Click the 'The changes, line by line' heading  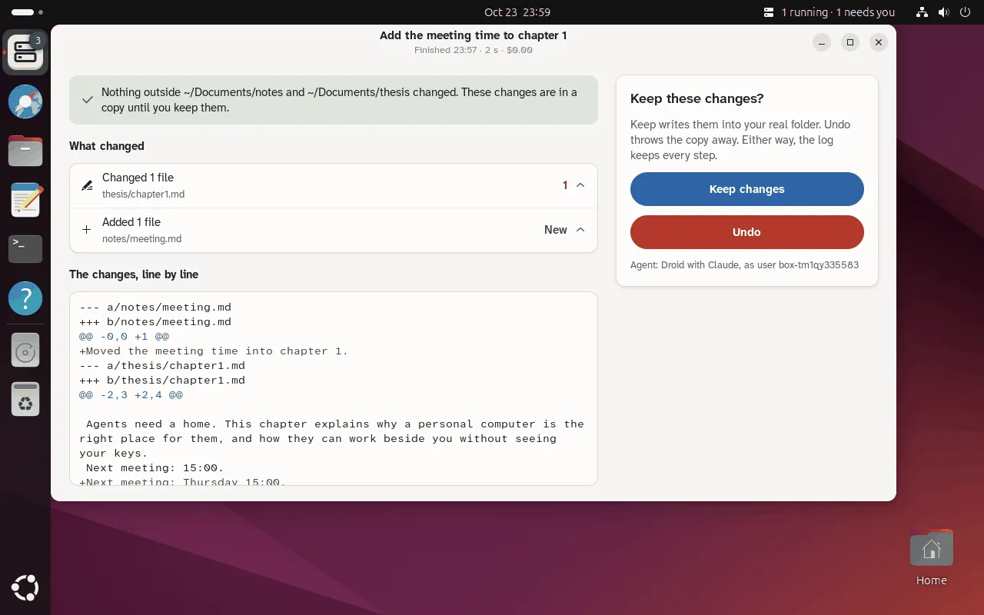[x=134, y=274]
